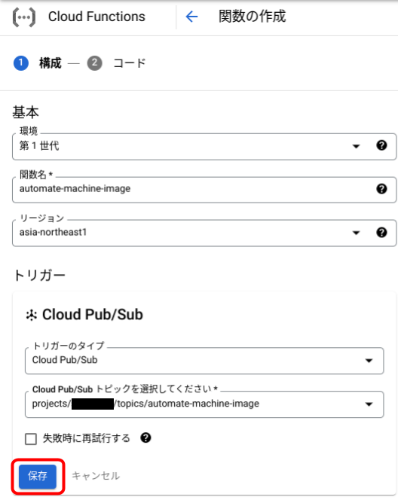Image resolution: width=398 pixels, height=500 pixels.
Task: Click the トリガー section heading
Action: coord(39,275)
